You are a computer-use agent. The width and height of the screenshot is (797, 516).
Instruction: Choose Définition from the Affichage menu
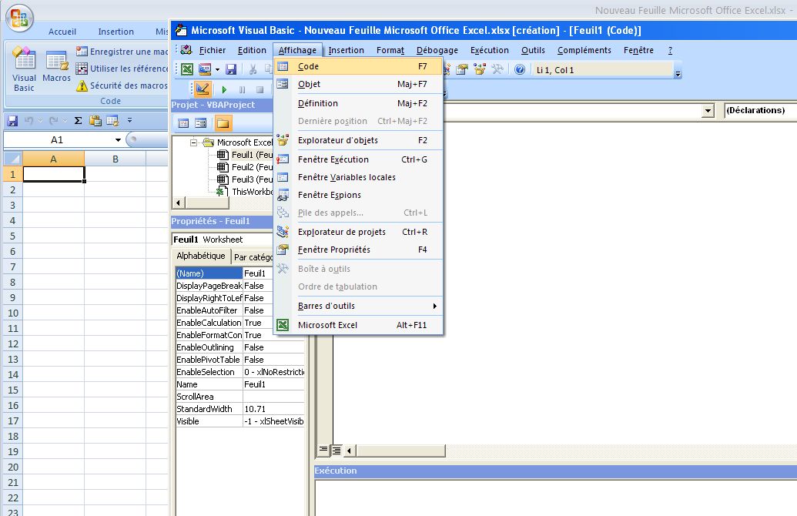click(359, 103)
